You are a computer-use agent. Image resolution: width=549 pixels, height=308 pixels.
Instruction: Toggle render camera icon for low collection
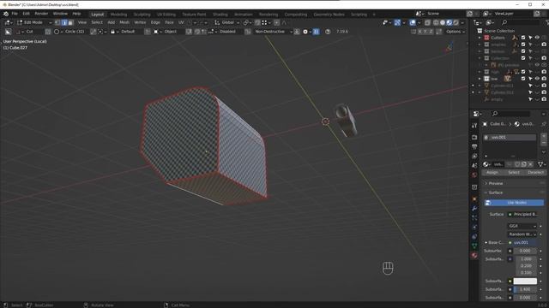pos(544,79)
